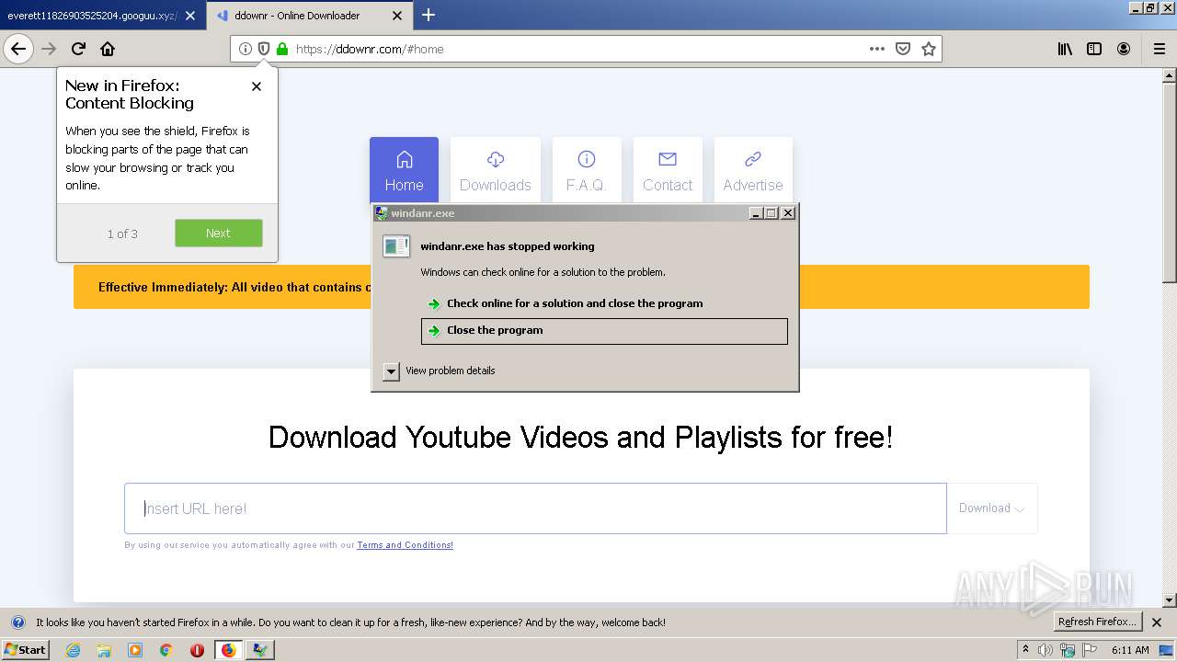Go back using the browser back arrow

(18, 49)
